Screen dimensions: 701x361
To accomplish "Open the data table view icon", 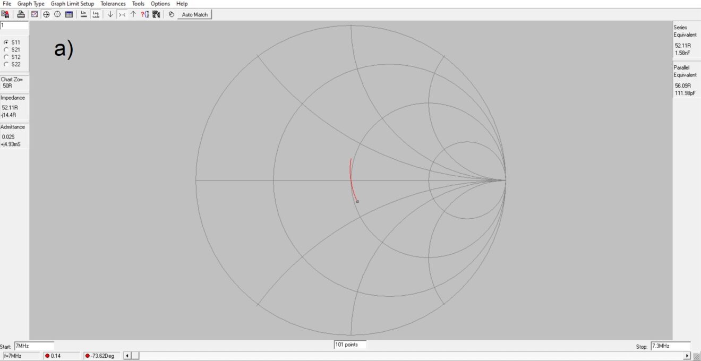I will 69,14.
